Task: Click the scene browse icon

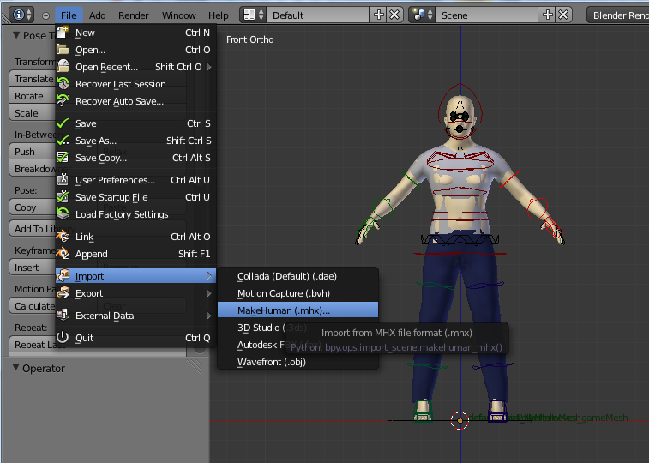Action: point(422,15)
